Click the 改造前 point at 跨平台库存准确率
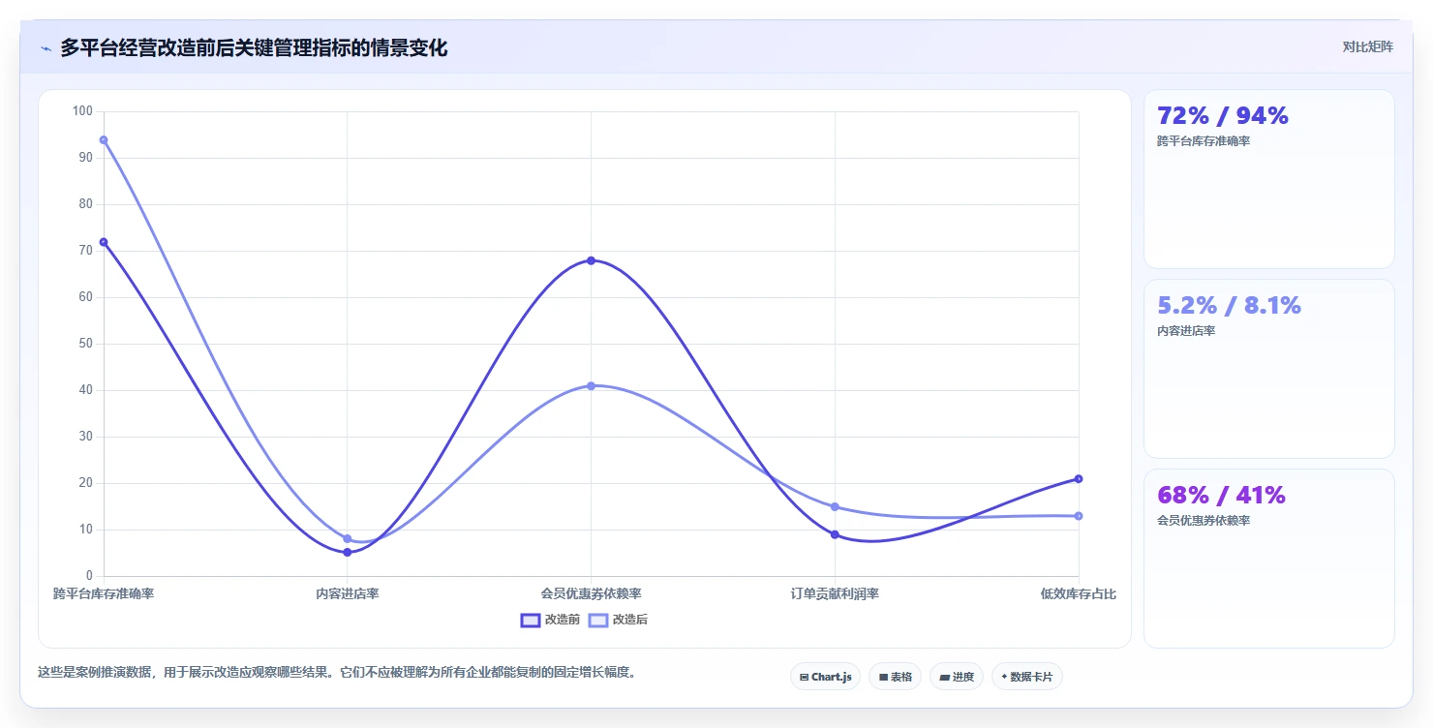1433x728 pixels. coord(104,242)
